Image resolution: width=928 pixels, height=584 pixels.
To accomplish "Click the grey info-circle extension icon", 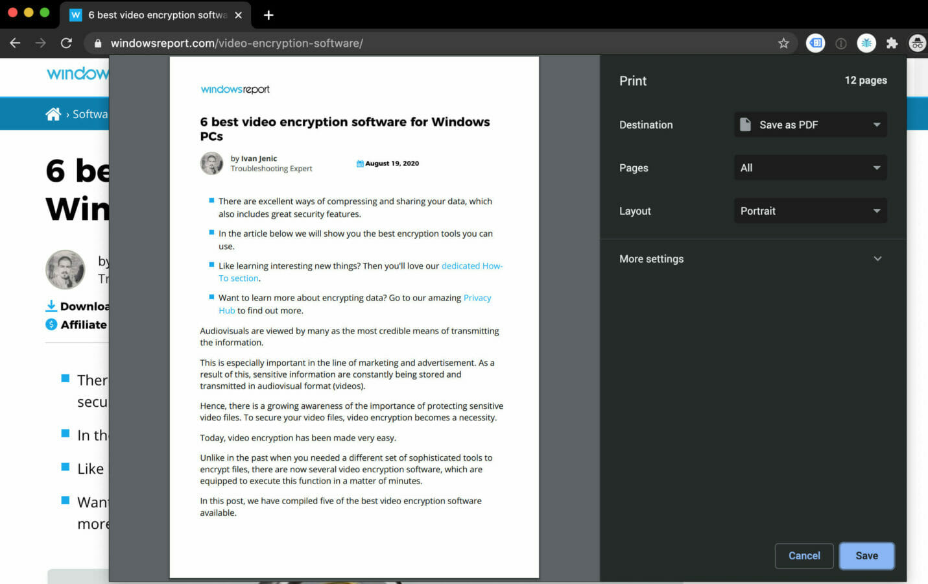I will (841, 43).
